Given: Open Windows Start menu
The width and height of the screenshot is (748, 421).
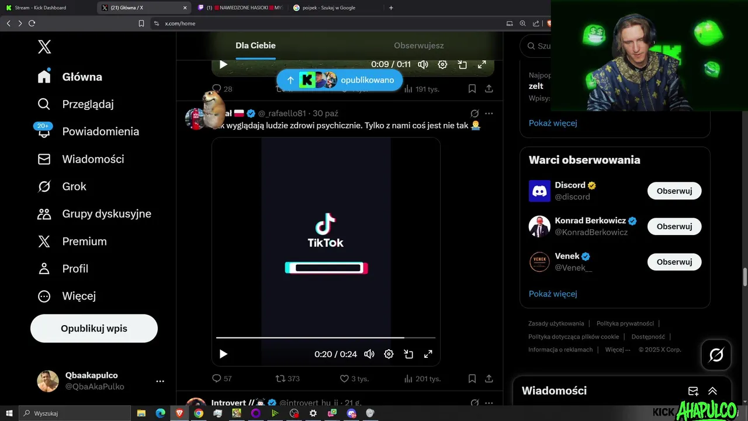Looking at the screenshot, I should (x=9, y=413).
